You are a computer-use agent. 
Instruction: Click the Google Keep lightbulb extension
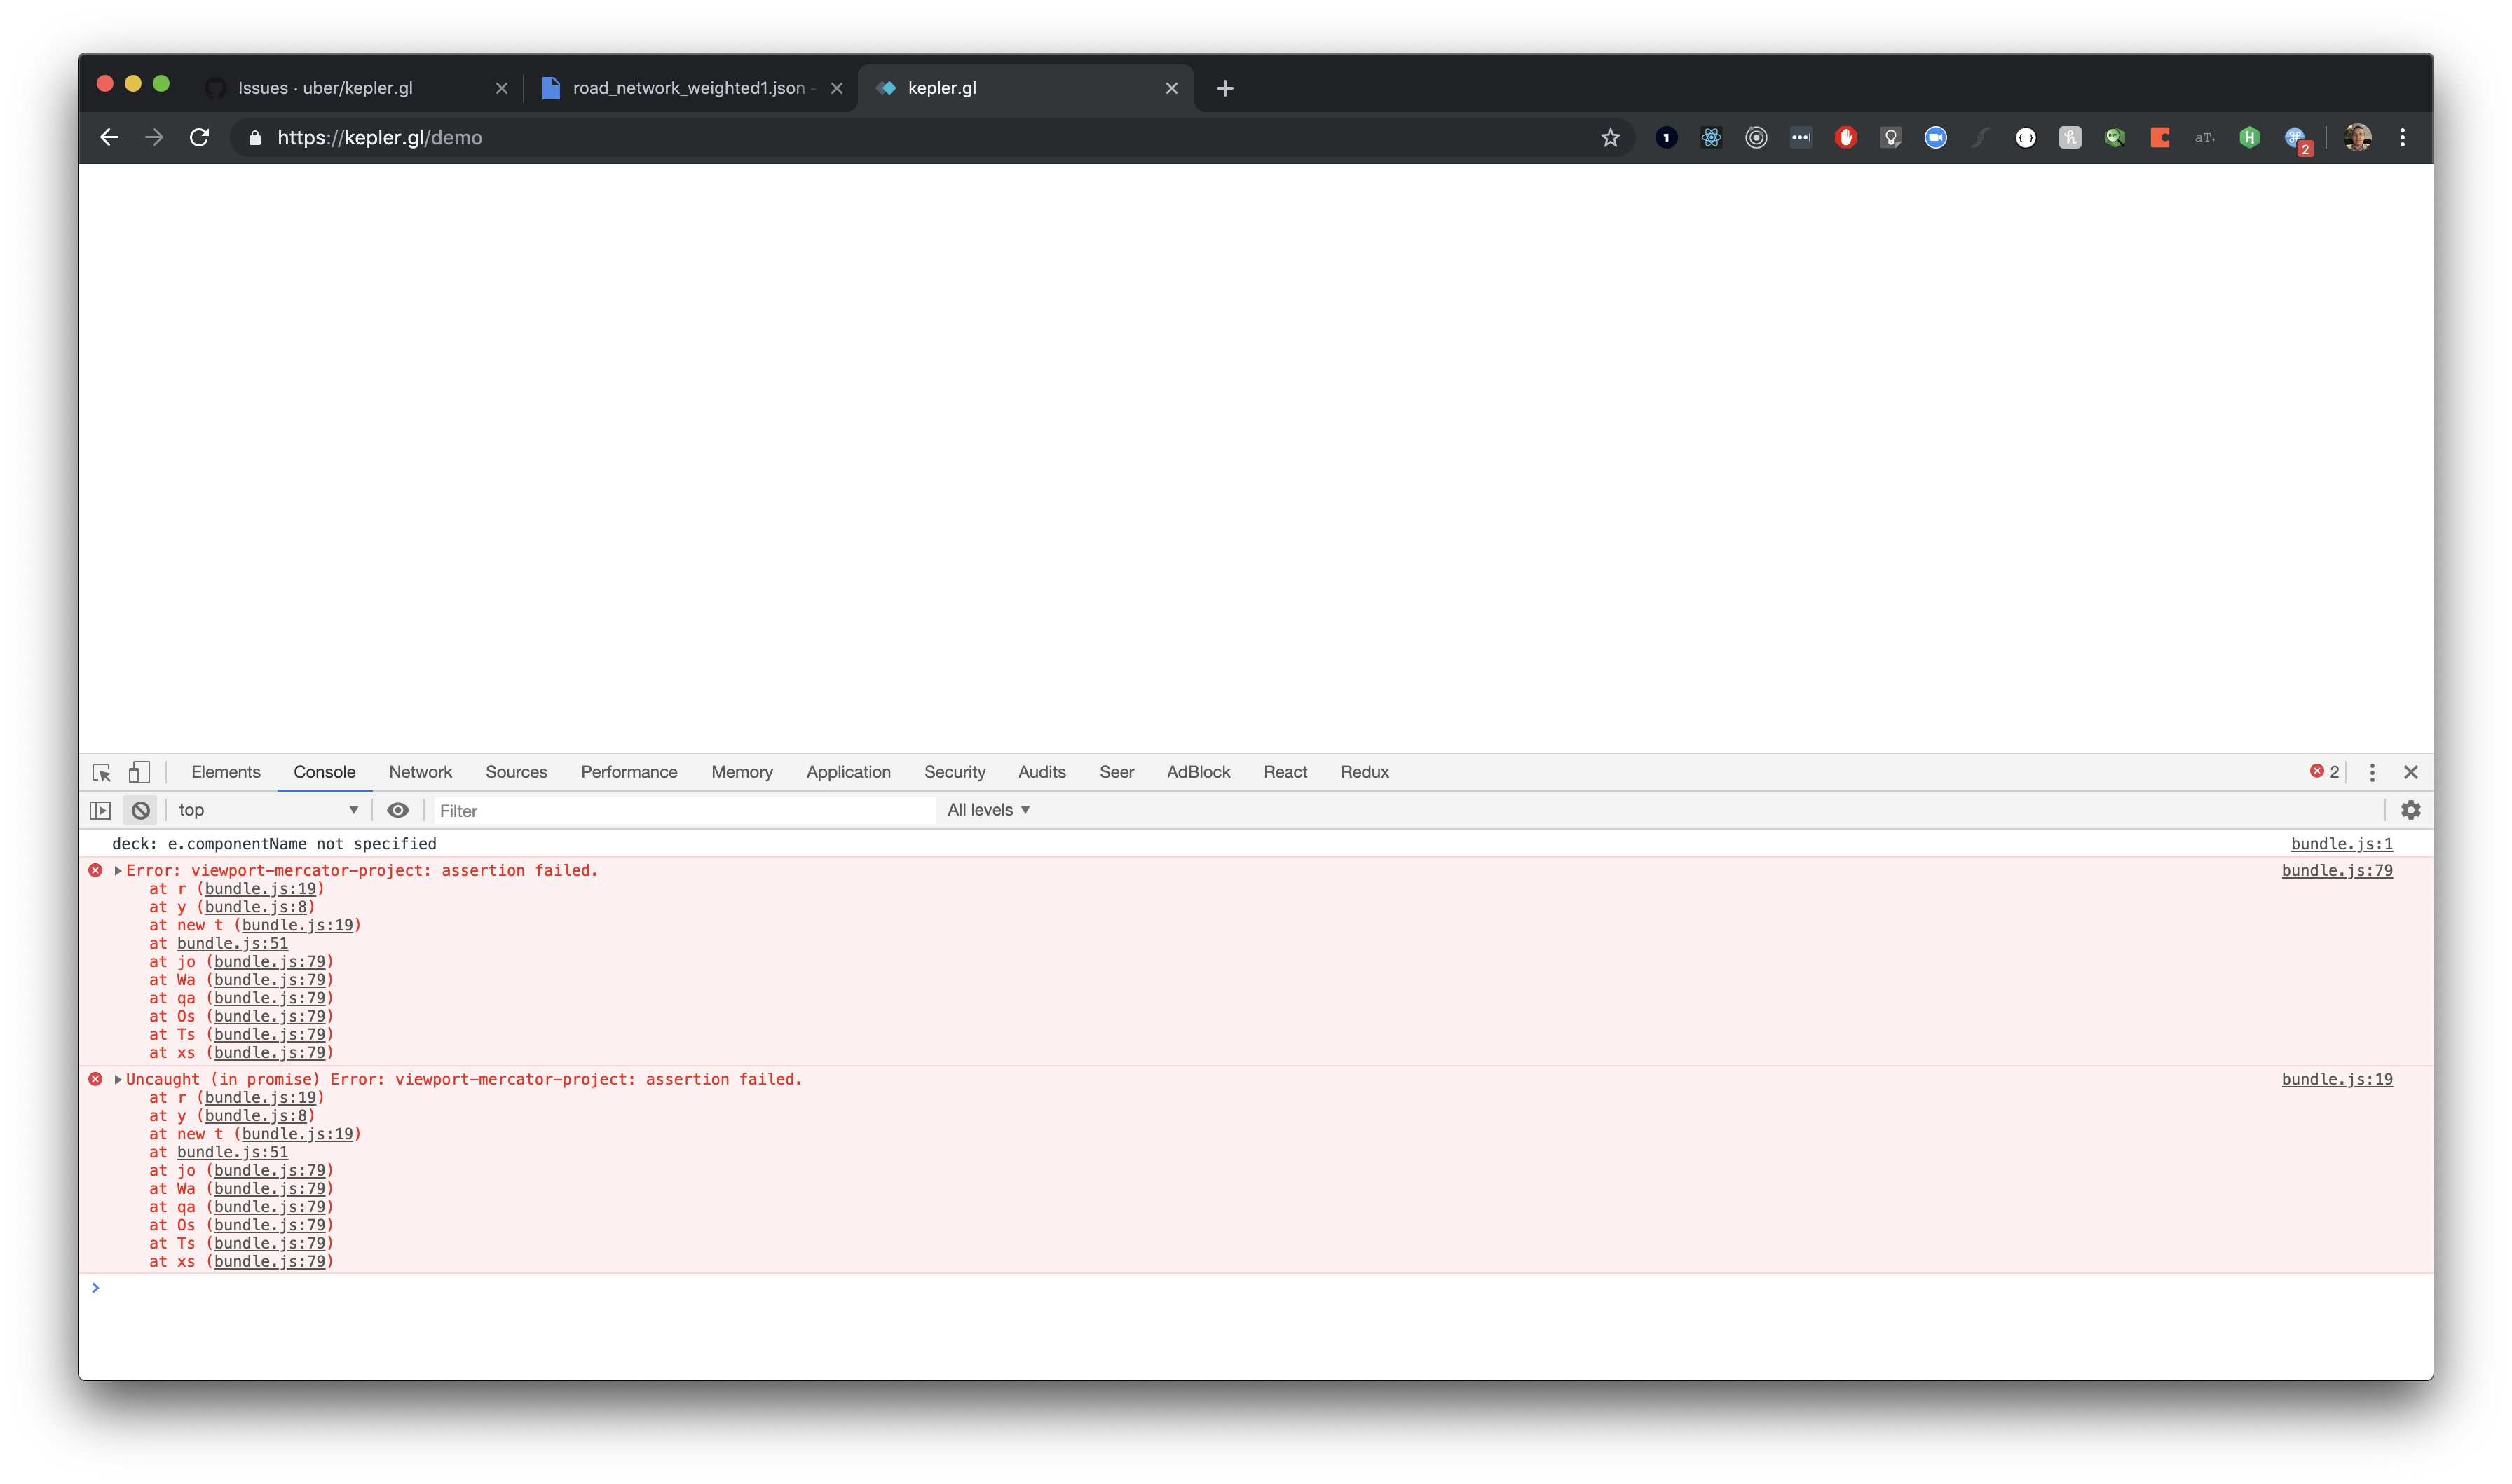click(x=1890, y=137)
